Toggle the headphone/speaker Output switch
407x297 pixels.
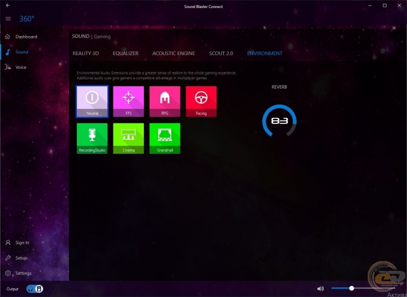35,289
